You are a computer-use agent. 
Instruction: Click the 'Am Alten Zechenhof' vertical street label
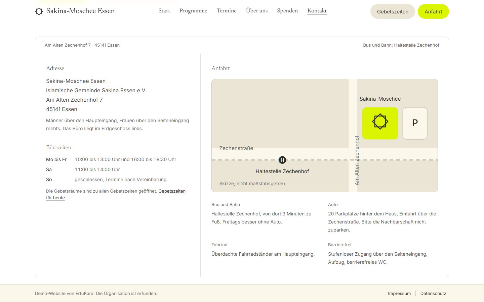[357, 160]
